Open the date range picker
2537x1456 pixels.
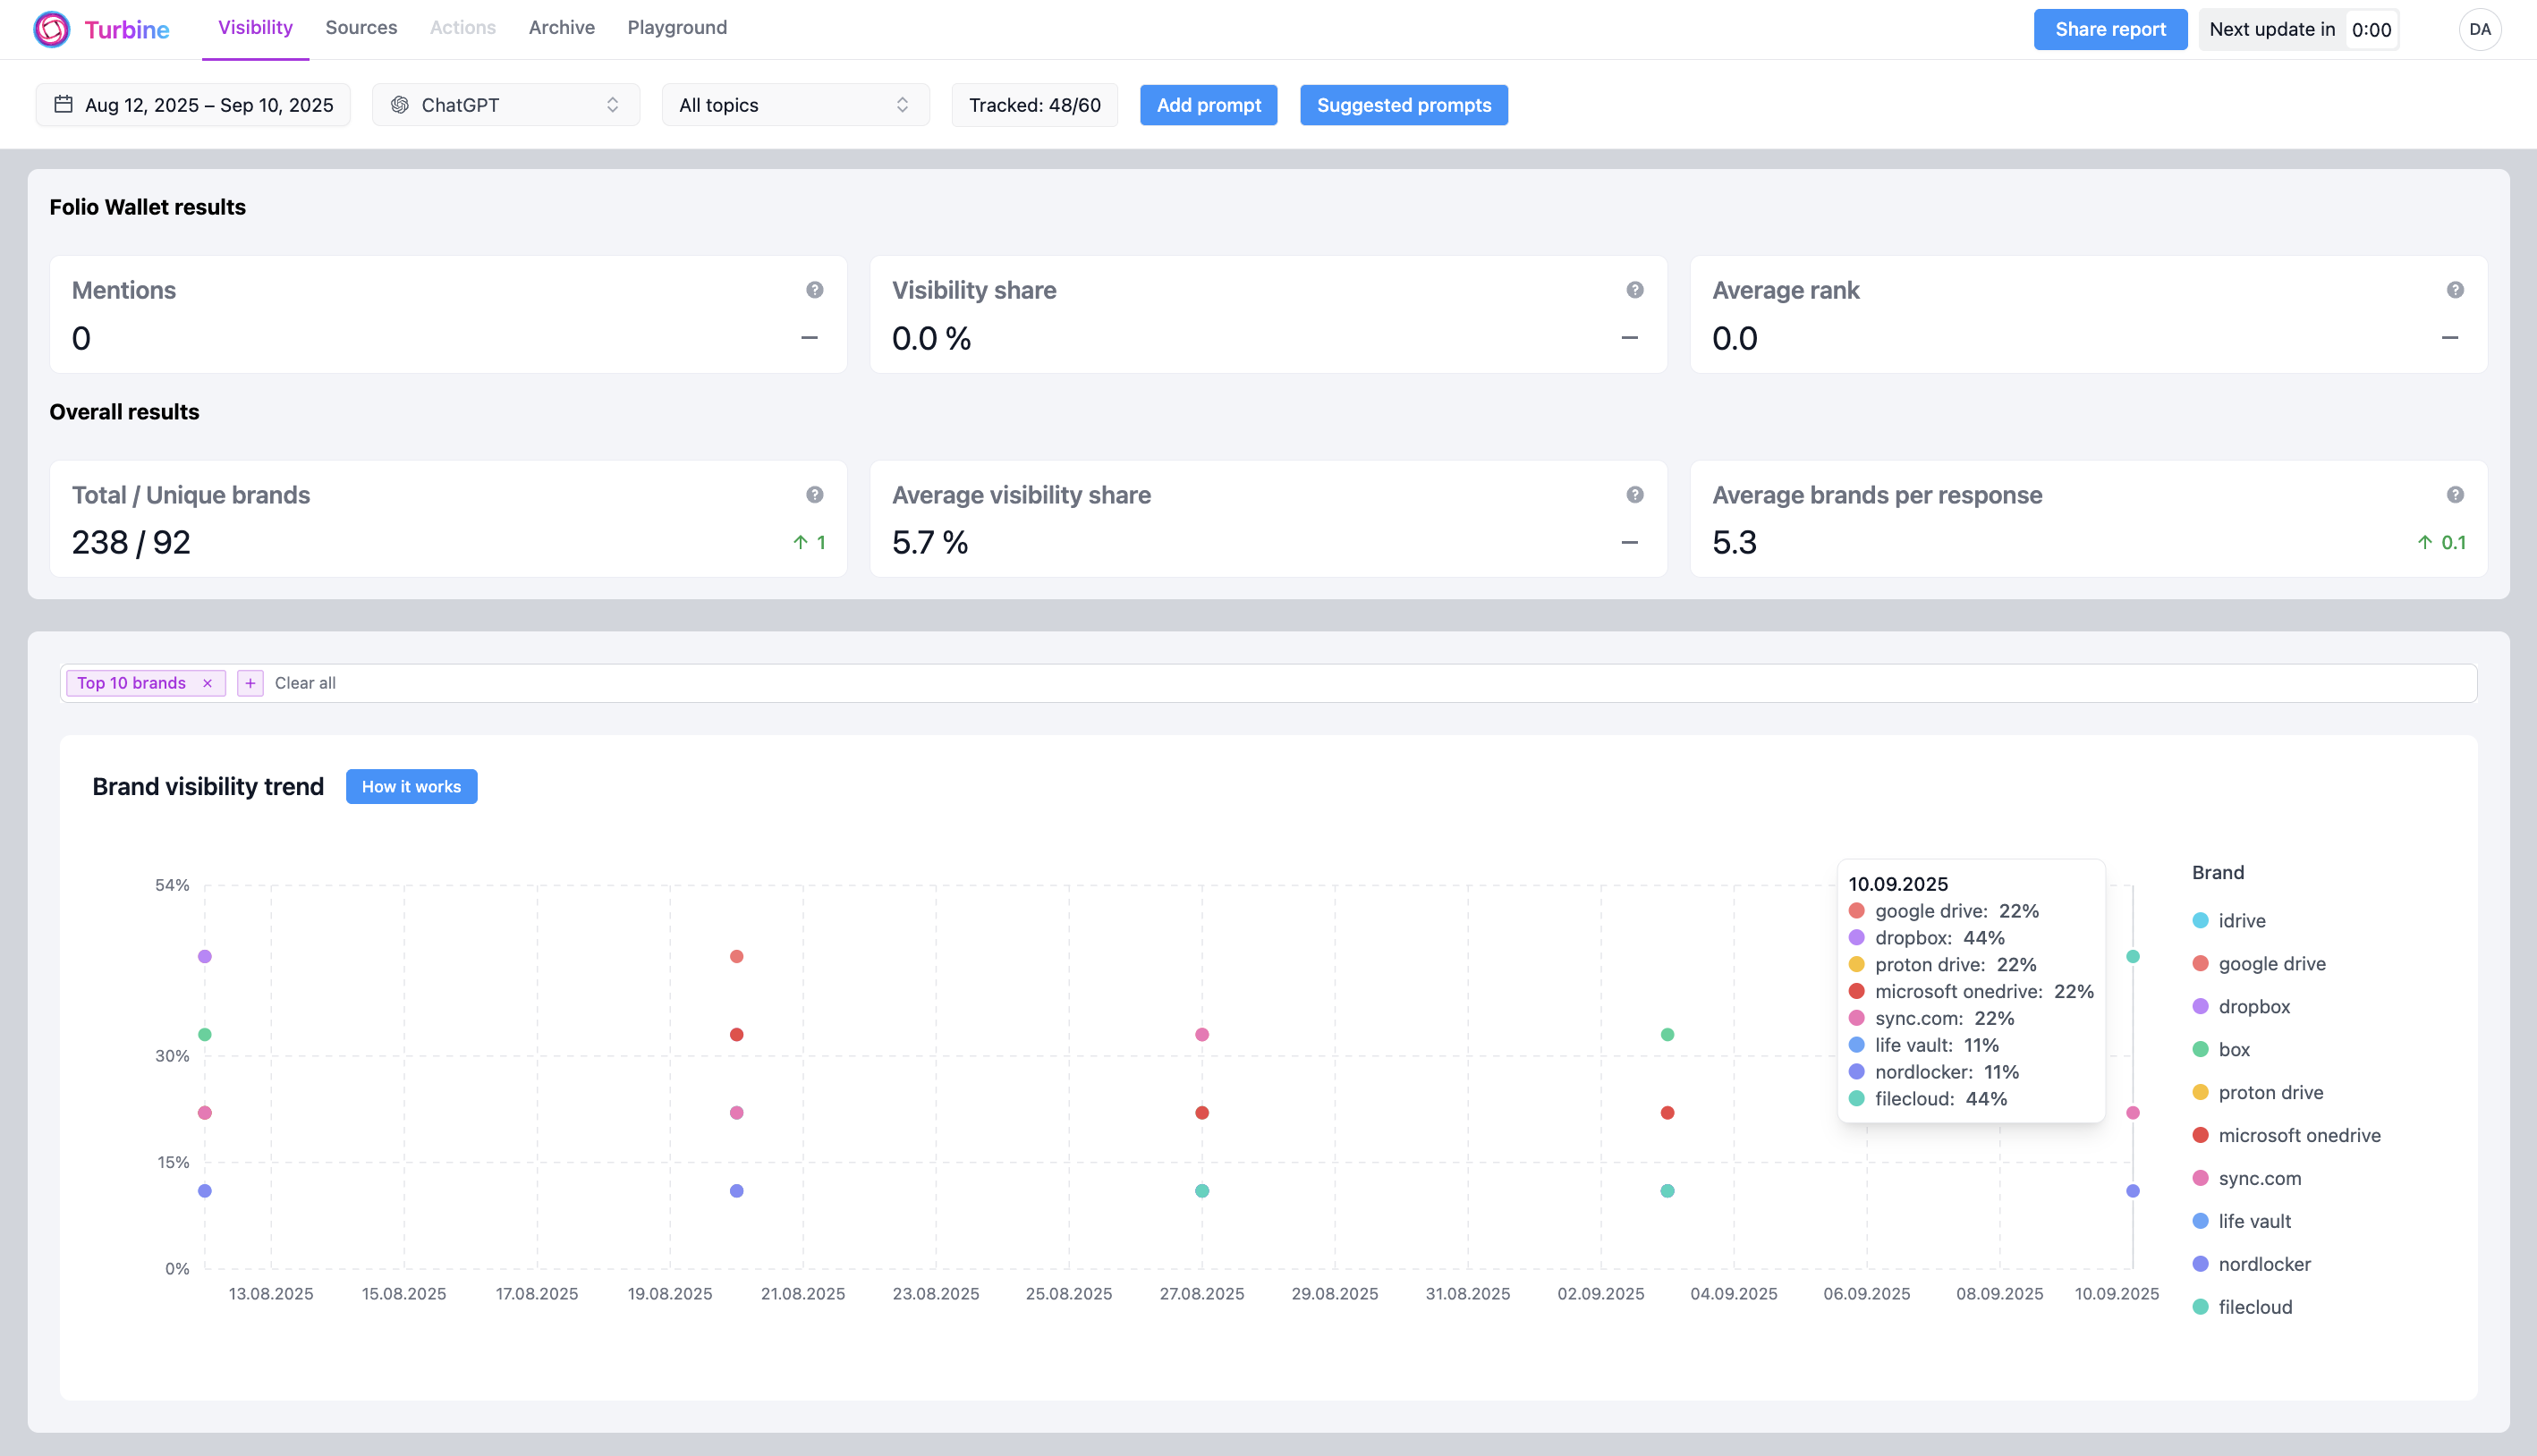[193, 105]
